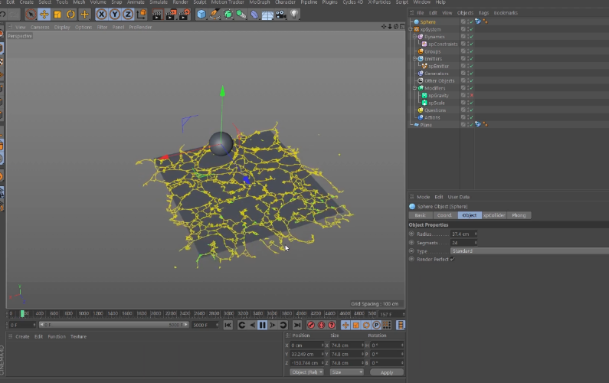Click the Camera object icon
Image resolution: width=609 pixels, height=383 pixels.
click(281, 14)
